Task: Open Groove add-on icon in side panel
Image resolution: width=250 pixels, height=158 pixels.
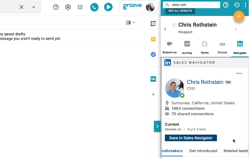Action: tap(153, 79)
